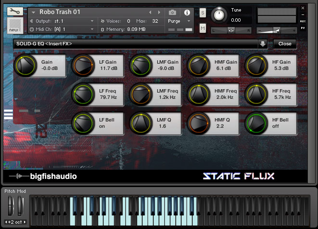The image size is (318, 229).
Task: Click the HMF Q knob
Action: pos(199,123)
